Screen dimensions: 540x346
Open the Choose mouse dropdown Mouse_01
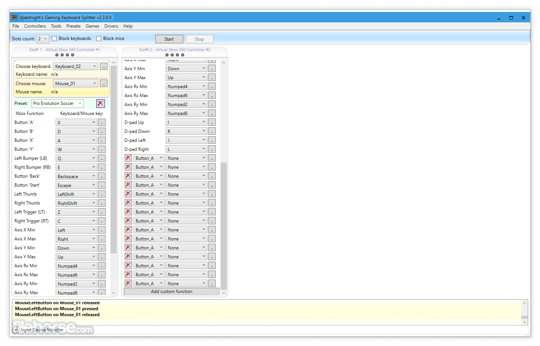tap(75, 84)
